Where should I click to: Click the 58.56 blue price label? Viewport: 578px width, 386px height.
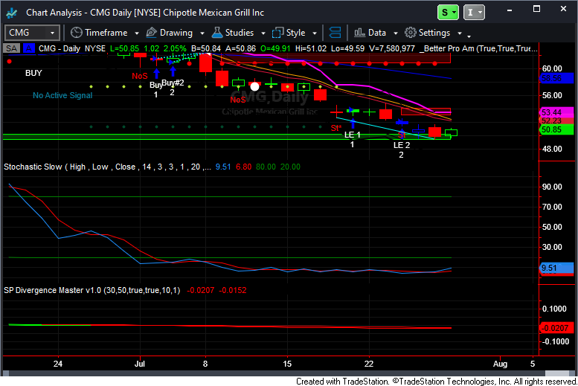click(557, 78)
